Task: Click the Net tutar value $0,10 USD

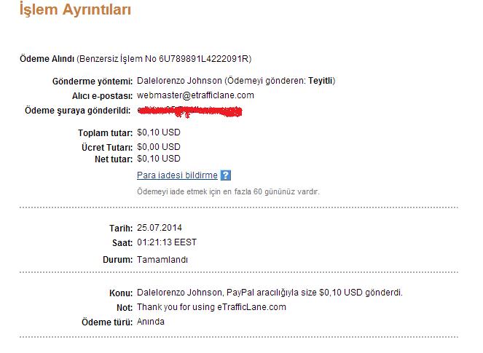Action: tap(159, 159)
